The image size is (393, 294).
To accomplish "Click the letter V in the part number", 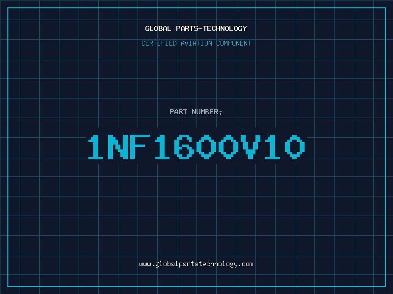I will (x=251, y=147).
